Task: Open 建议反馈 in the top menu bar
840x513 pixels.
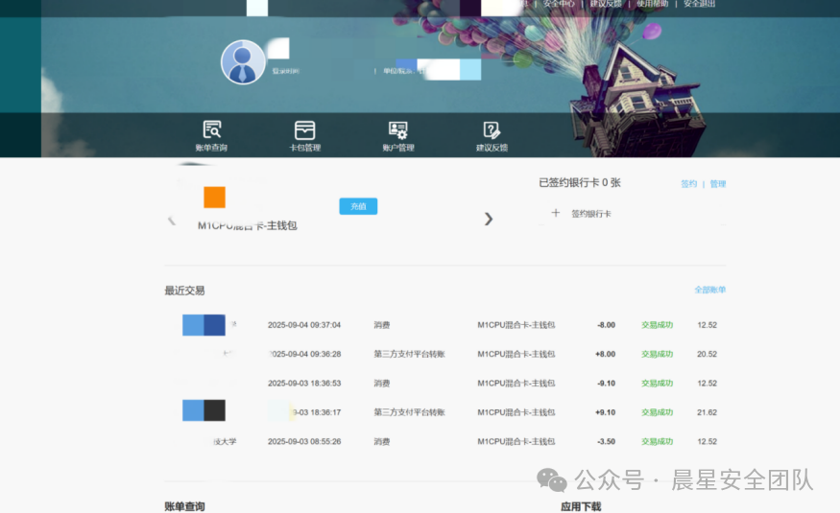Action: 606,4
